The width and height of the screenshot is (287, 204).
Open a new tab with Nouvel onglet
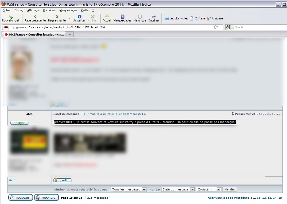(10, 18)
